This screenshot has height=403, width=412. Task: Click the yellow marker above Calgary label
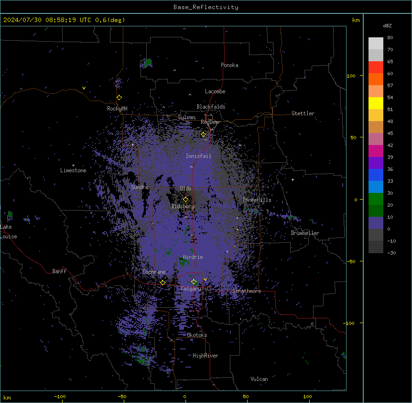[x=194, y=282]
